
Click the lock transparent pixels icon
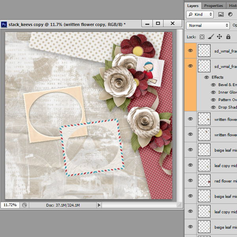[202, 37]
